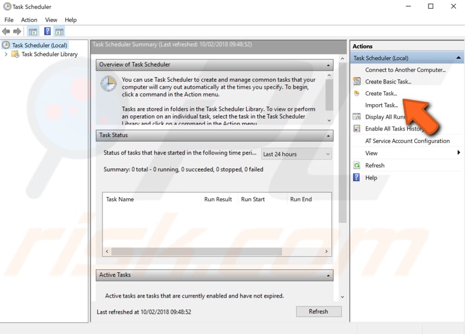Screen dimensions: 465x334
Task: Click the green Refresh icon in Actions
Action: coord(357,165)
